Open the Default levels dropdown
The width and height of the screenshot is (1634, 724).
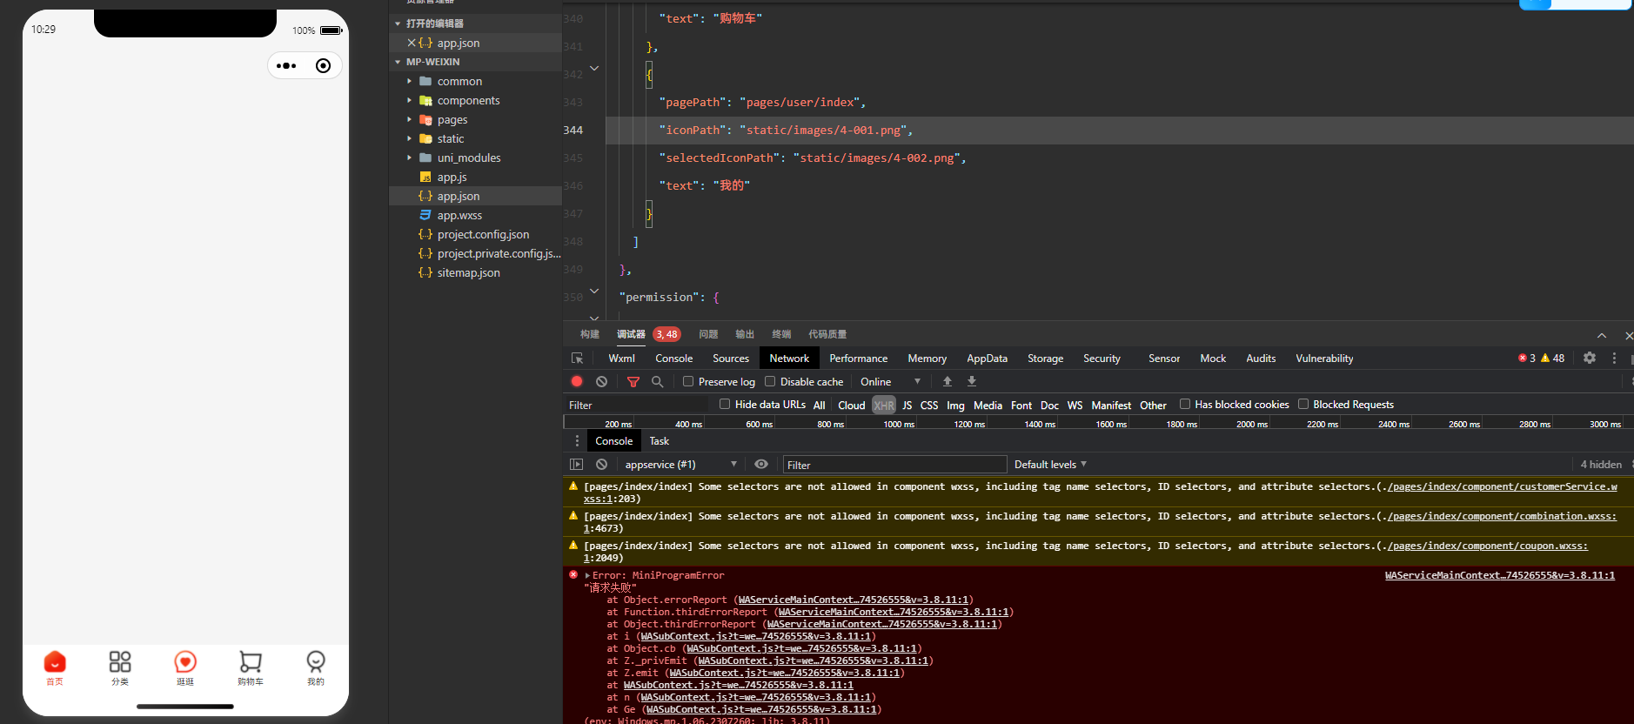(1050, 465)
